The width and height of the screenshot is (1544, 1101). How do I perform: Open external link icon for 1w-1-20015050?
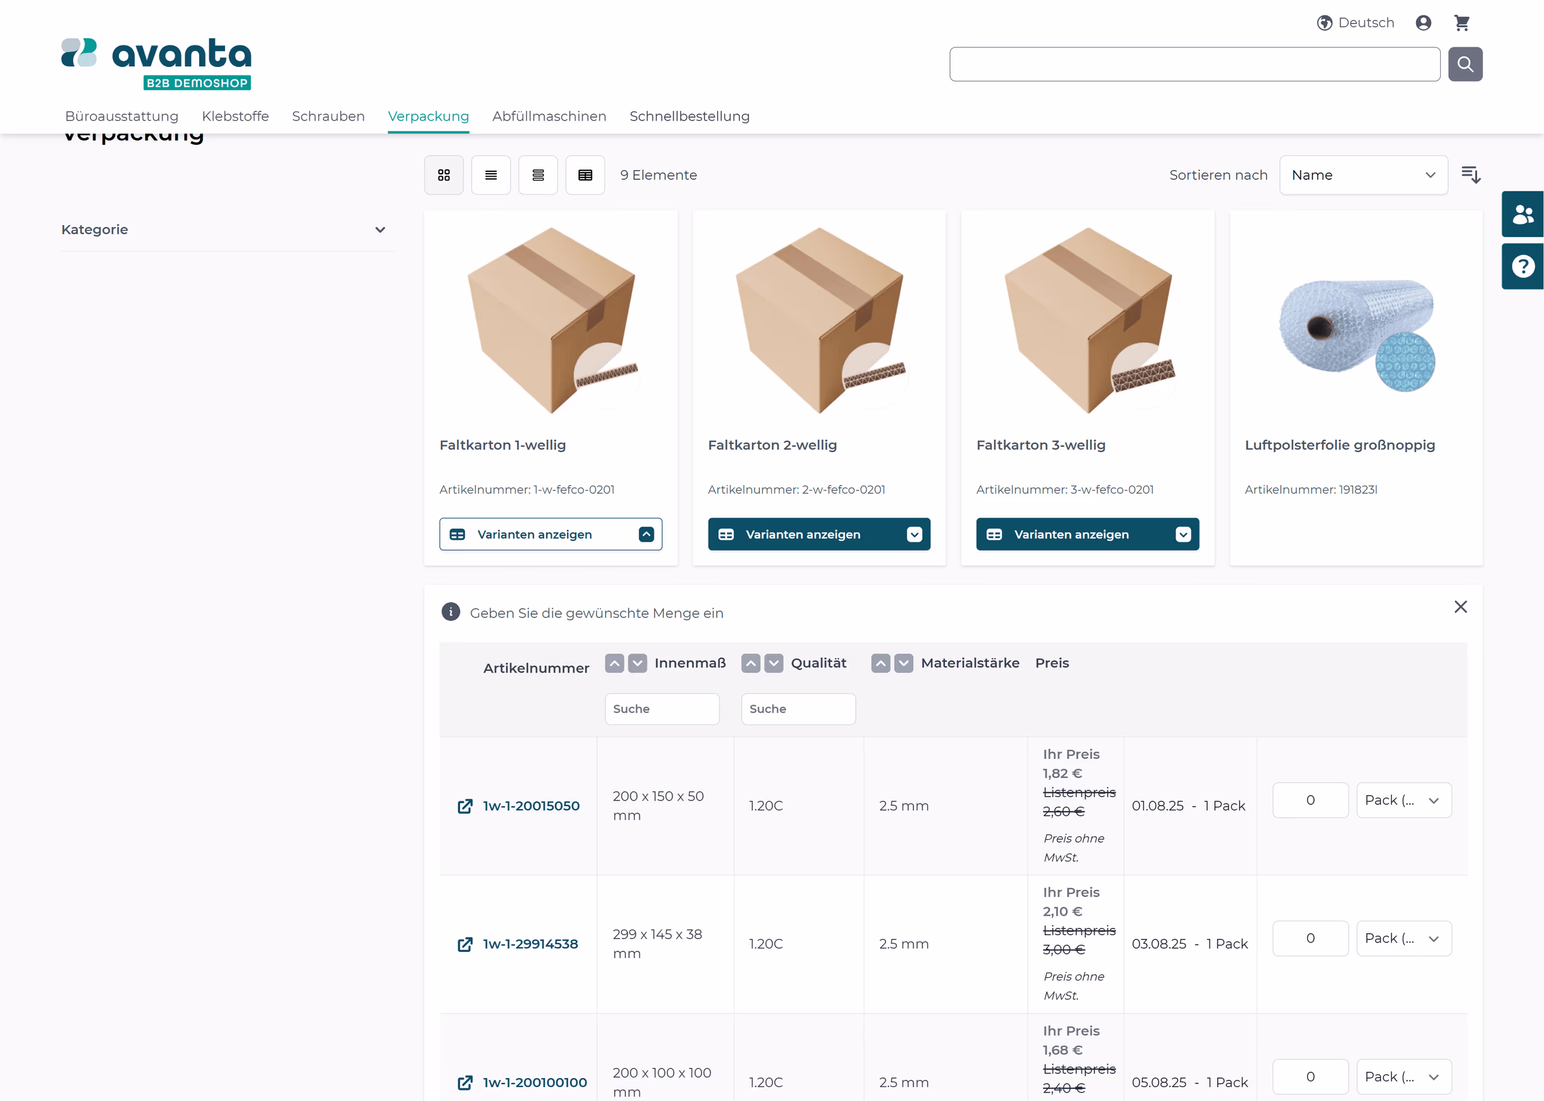pyautogui.click(x=465, y=806)
